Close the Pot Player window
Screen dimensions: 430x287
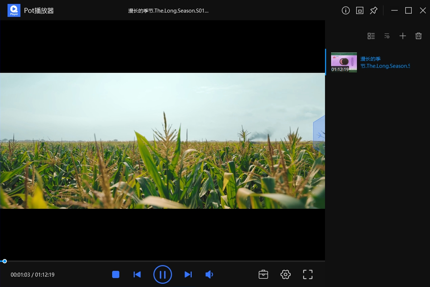(x=423, y=10)
